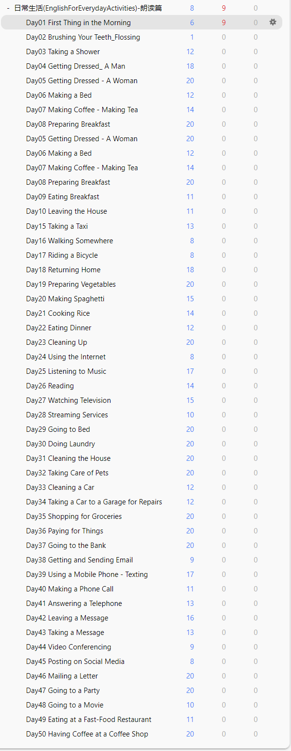
Task: Select Day28 Streaming Services deck
Action: coord(67,415)
